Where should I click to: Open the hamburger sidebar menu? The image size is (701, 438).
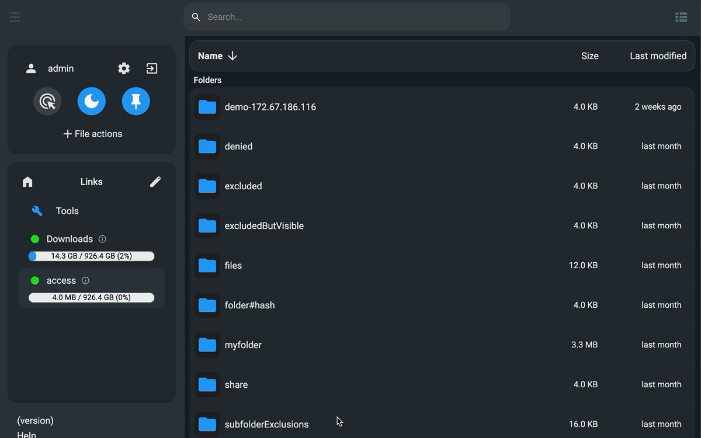[15, 17]
